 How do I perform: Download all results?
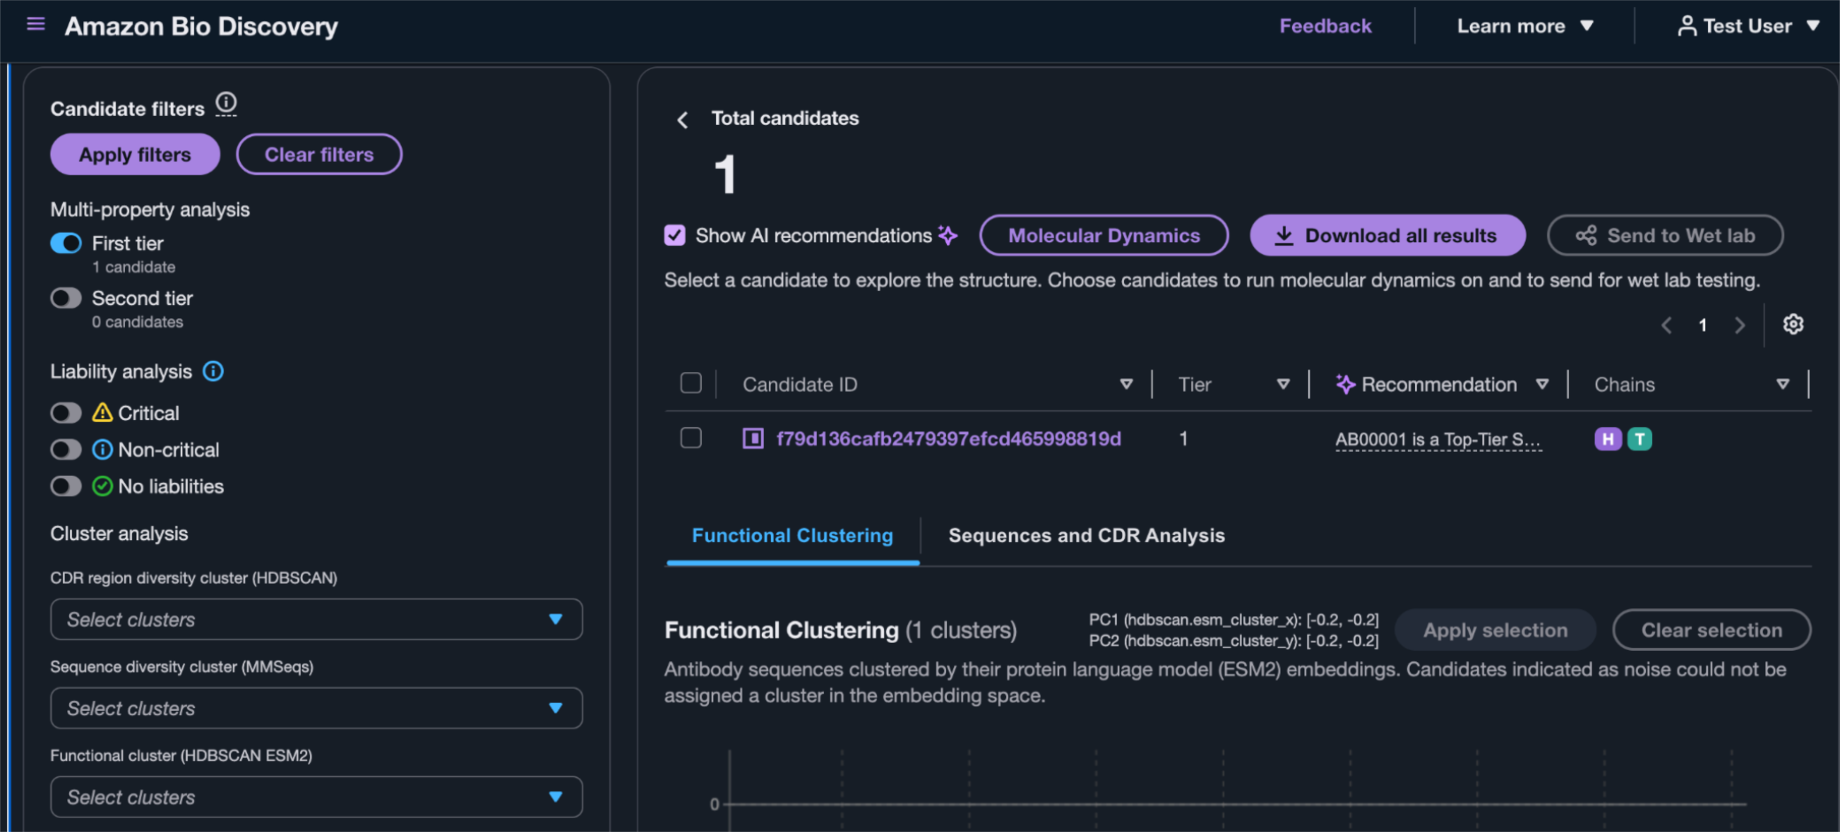click(1387, 236)
